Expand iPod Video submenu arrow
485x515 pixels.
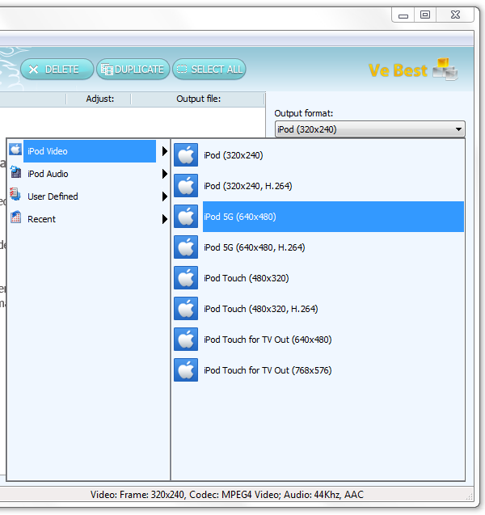click(x=165, y=151)
